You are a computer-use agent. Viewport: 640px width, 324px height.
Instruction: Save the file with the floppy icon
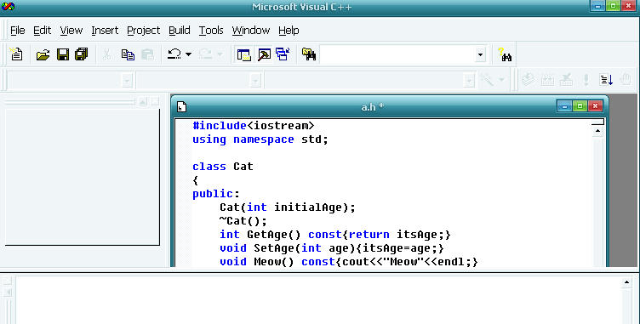[x=63, y=54]
